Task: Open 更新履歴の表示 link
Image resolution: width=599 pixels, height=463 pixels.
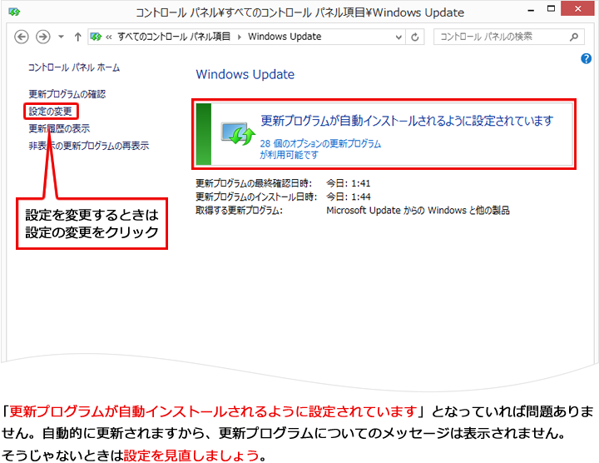Action: (x=59, y=128)
